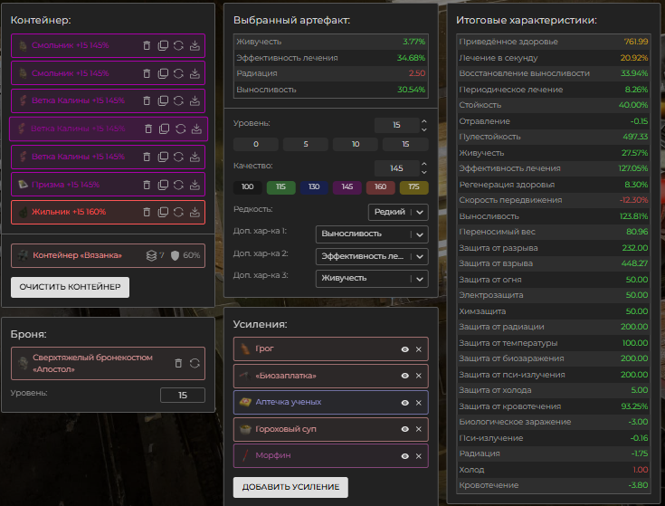Open the Редкость dropdown
This screenshot has width=665, height=506.
tap(398, 213)
